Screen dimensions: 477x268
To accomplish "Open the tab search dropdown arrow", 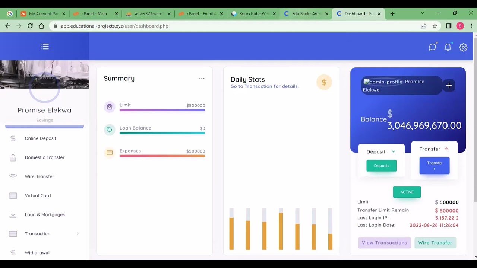I will pos(422,13).
